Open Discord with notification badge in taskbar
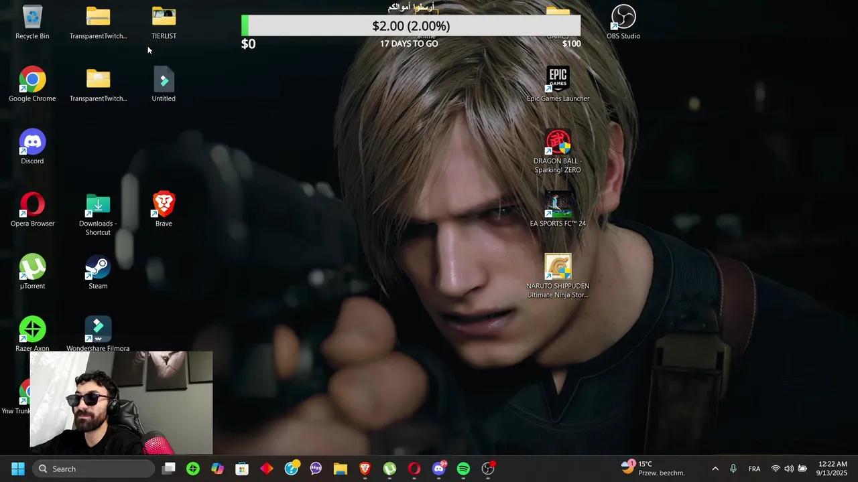Viewport: 858px width, 482px height. 439,469
